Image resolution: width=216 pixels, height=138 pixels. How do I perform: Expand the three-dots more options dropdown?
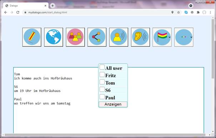[x=184, y=37]
